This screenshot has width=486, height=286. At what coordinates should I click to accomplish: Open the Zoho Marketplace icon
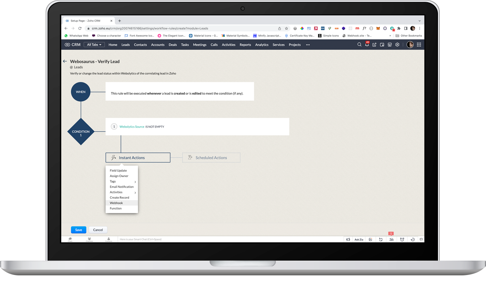point(390,44)
